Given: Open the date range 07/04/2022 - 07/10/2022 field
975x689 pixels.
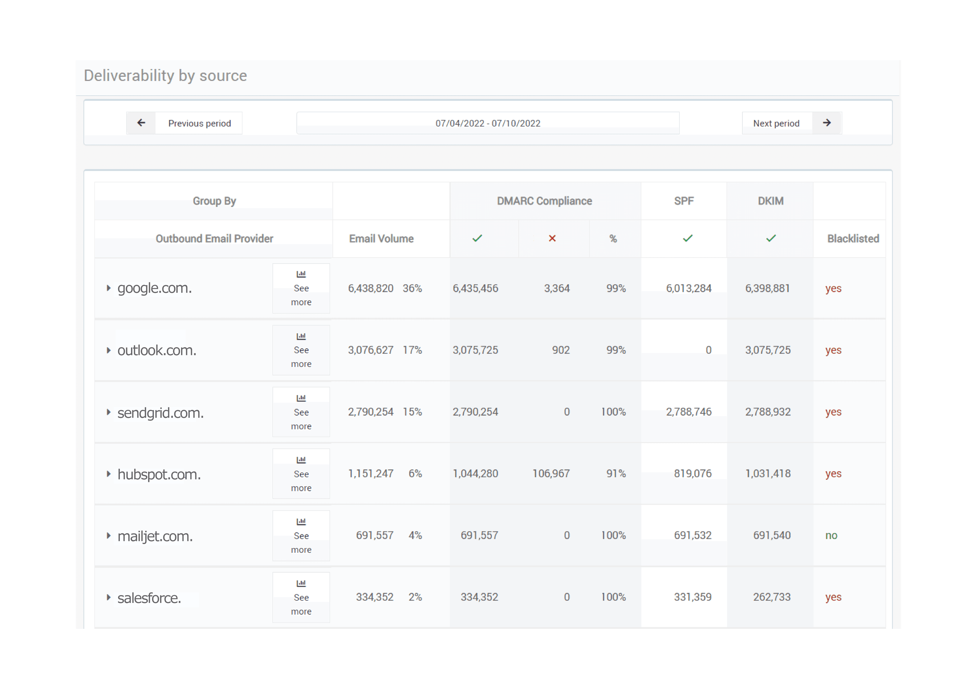Looking at the screenshot, I should point(487,123).
